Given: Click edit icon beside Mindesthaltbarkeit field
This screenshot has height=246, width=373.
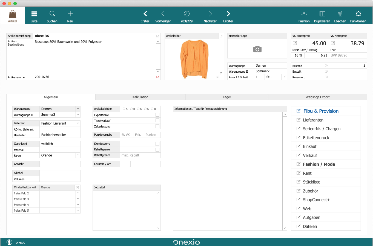Looking at the screenshot, I should click(78, 188).
